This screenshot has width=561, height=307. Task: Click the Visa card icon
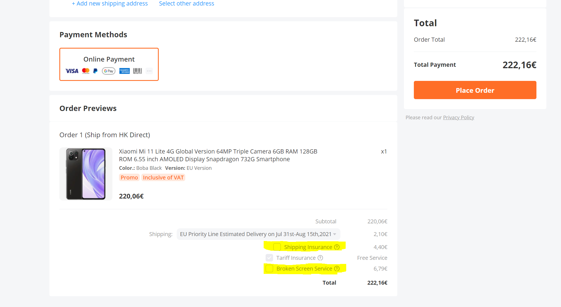tap(72, 71)
